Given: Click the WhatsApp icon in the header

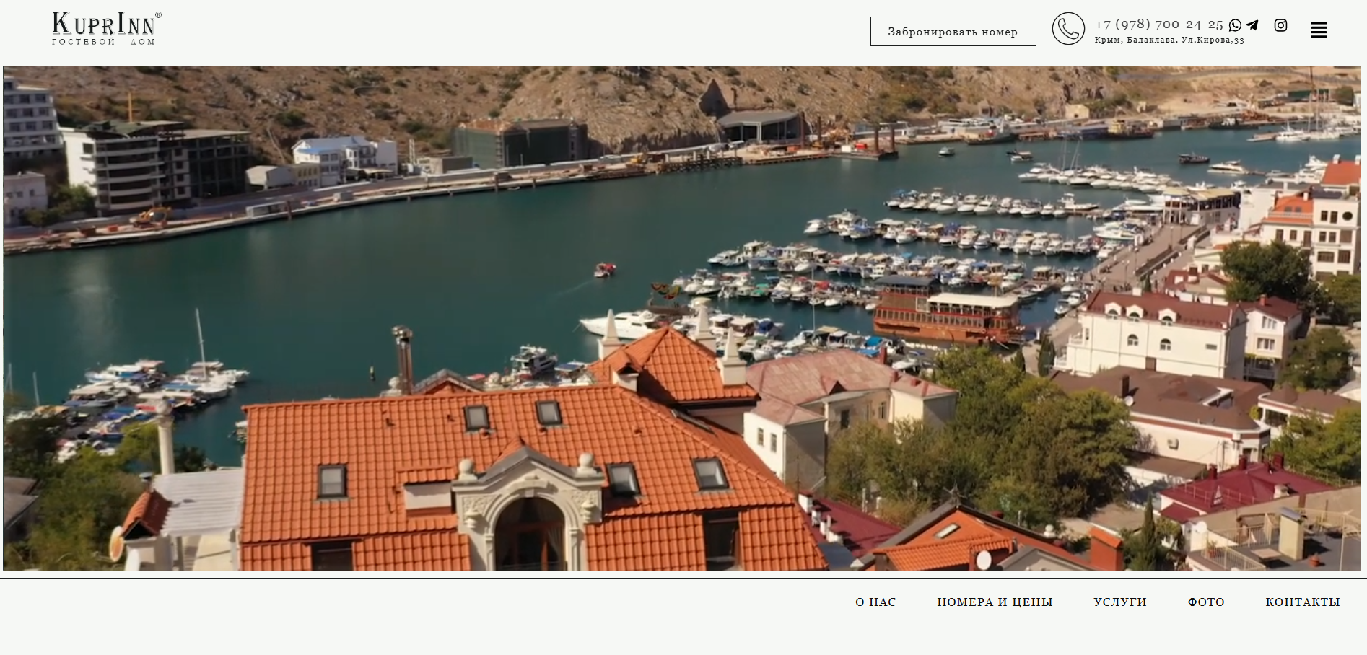Looking at the screenshot, I should pos(1235,25).
